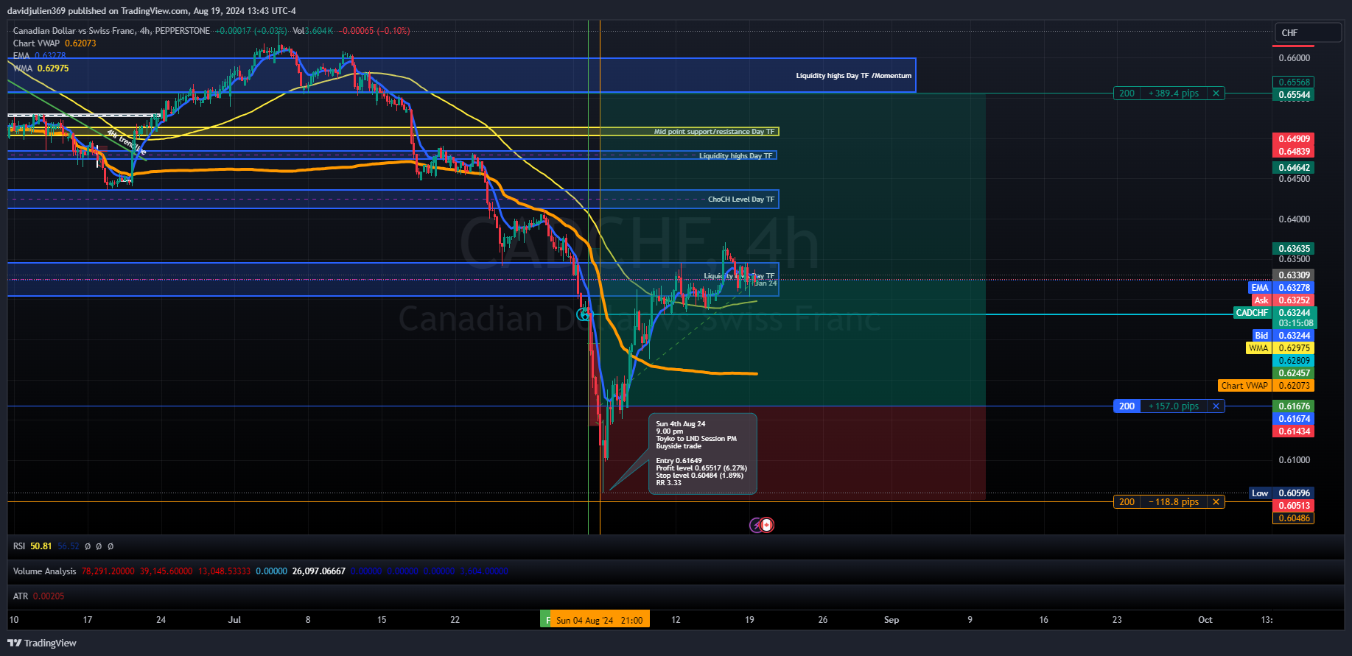Click the Chart VWAP 0.62073 price scale label
The image size is (1352, 656).
tap(1267, 386)
